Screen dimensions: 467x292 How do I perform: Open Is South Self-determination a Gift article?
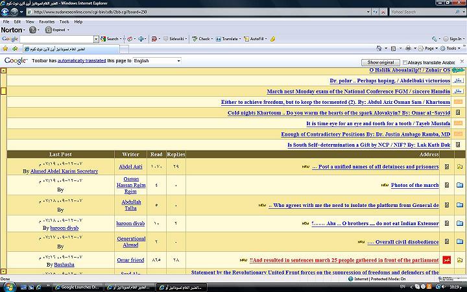click(368, 145)
